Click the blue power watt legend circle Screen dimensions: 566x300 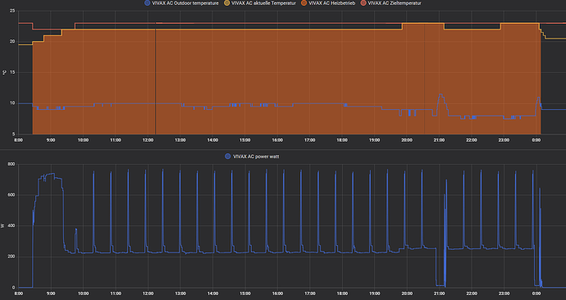[228, 156]
